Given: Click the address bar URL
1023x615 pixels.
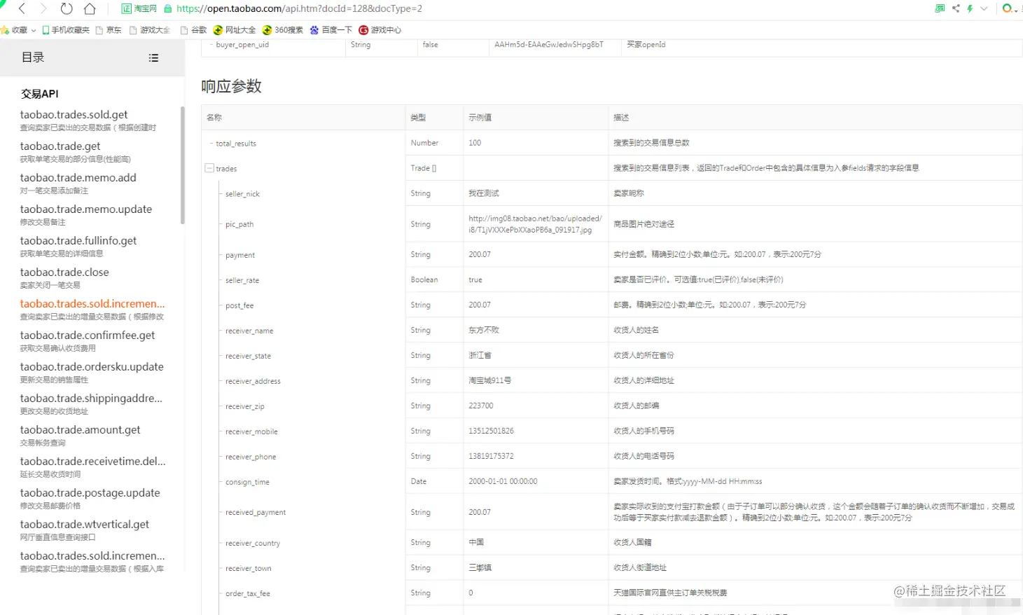Looking at the screenshot, I should 299,8.
